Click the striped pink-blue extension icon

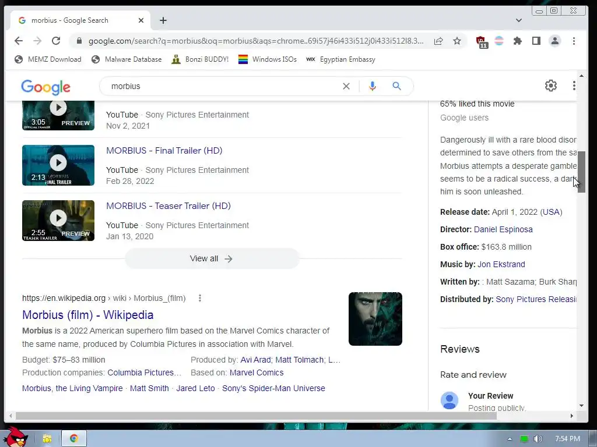(499, 41)
